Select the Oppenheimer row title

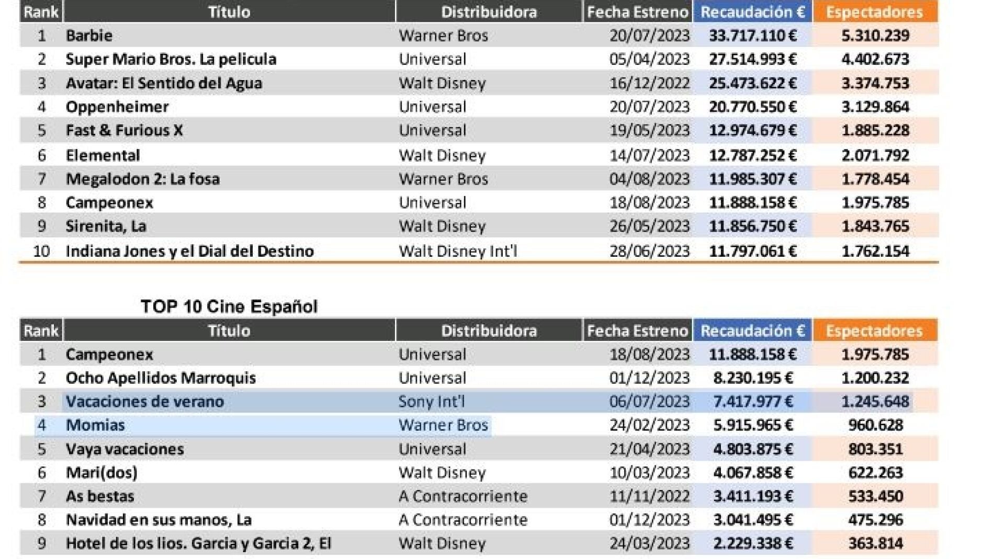pyautogui.click(x=117, y=107)
